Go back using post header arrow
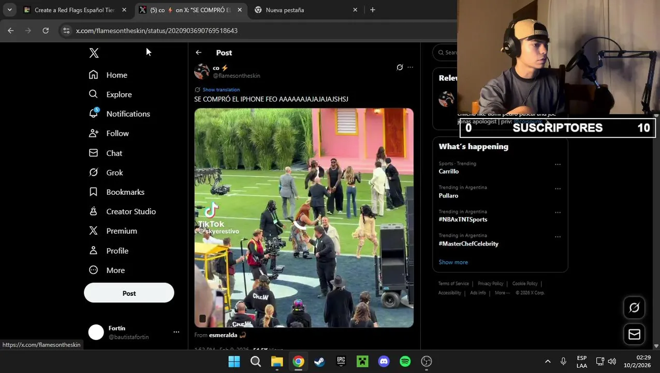The height and width of the screenshot is (373, 660). coord(199,52)
